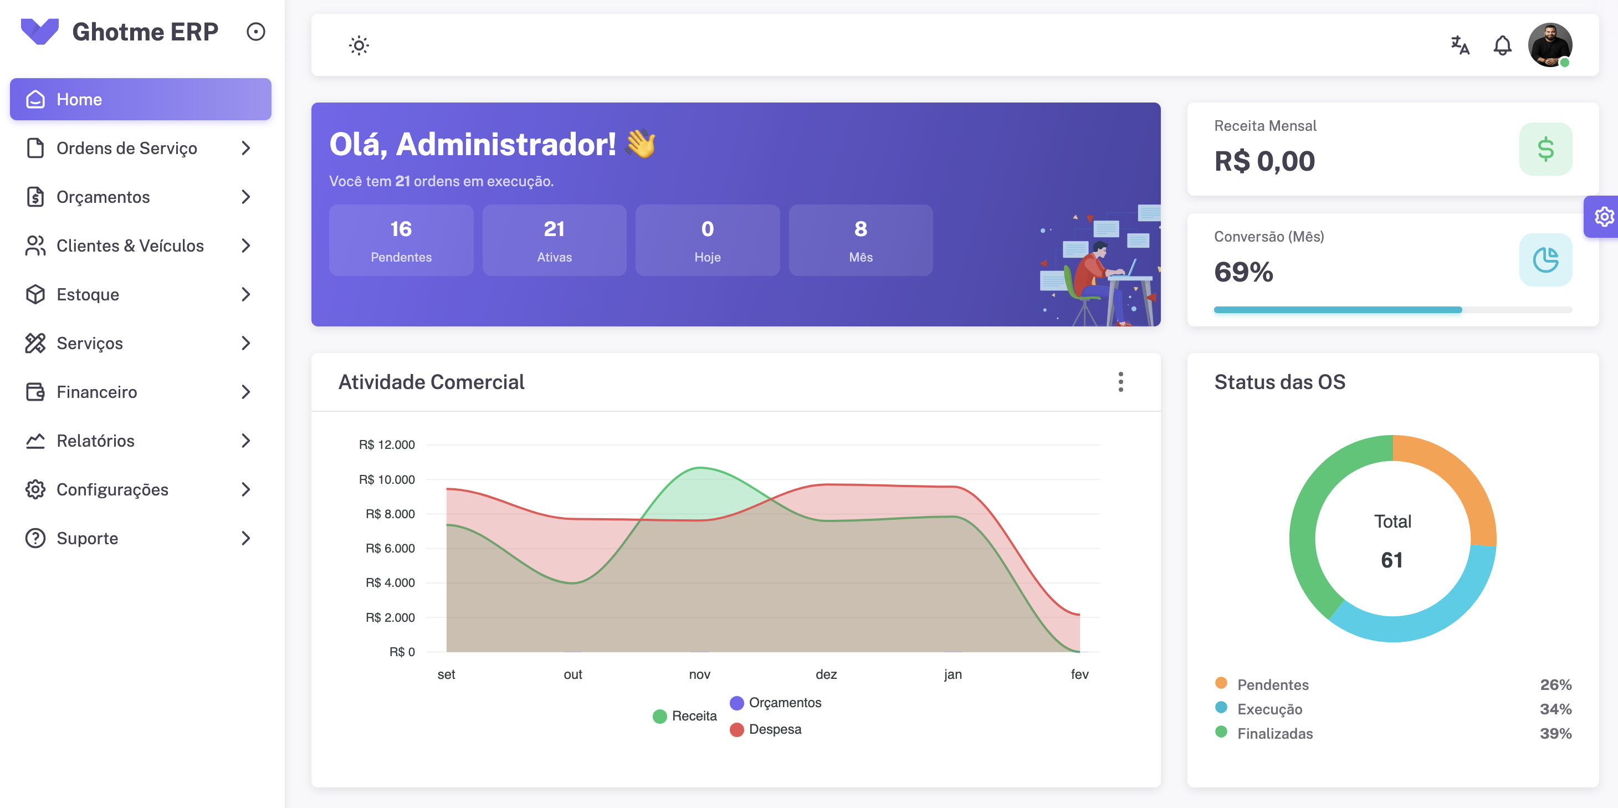Open the Atividade Comercial options menu
Image resolution: width=1618 pixels, height=808 pixels.
click(x=1120, y=382)
